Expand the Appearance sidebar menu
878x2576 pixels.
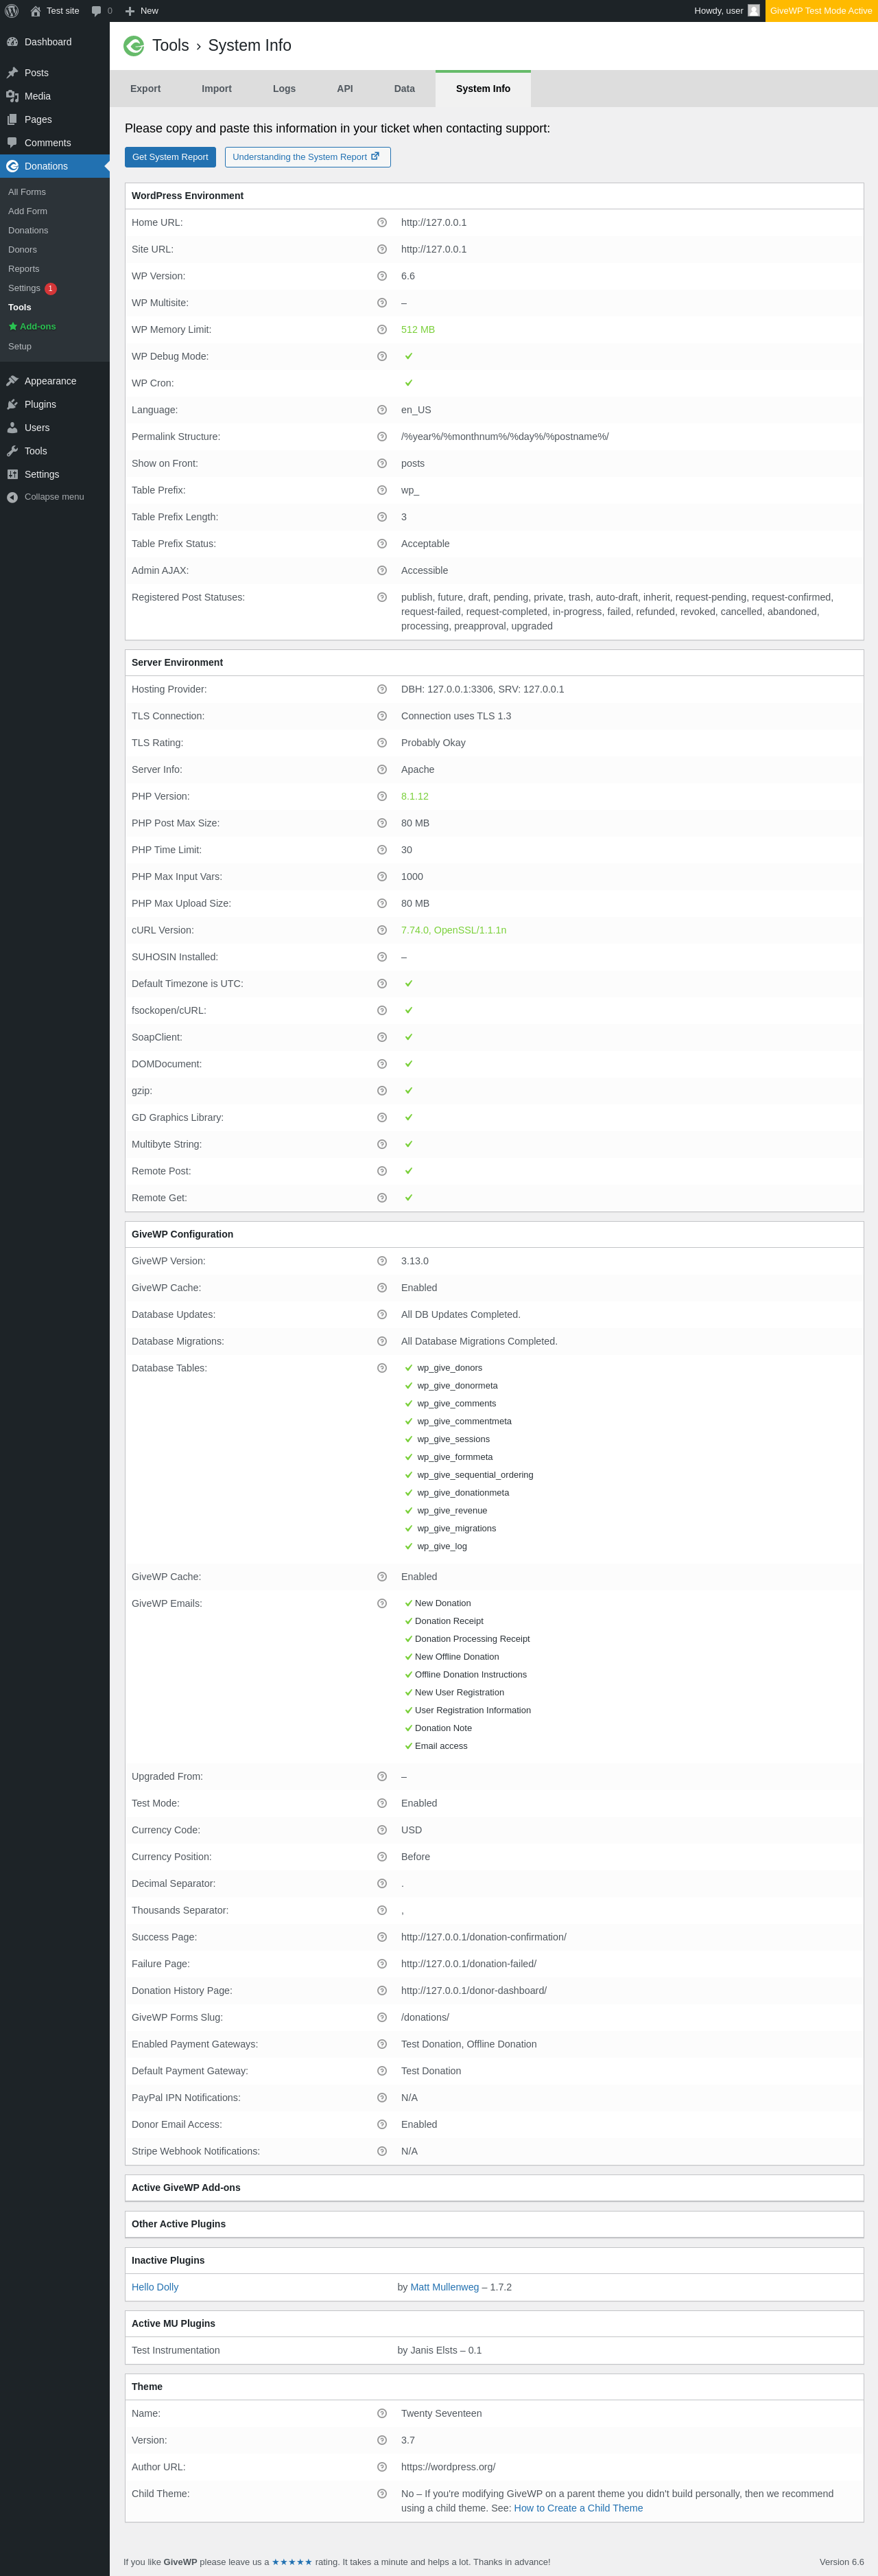coord(50,381)
